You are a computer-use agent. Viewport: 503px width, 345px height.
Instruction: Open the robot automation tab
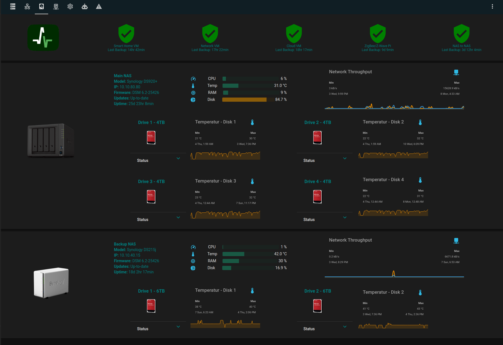point(85,6)
